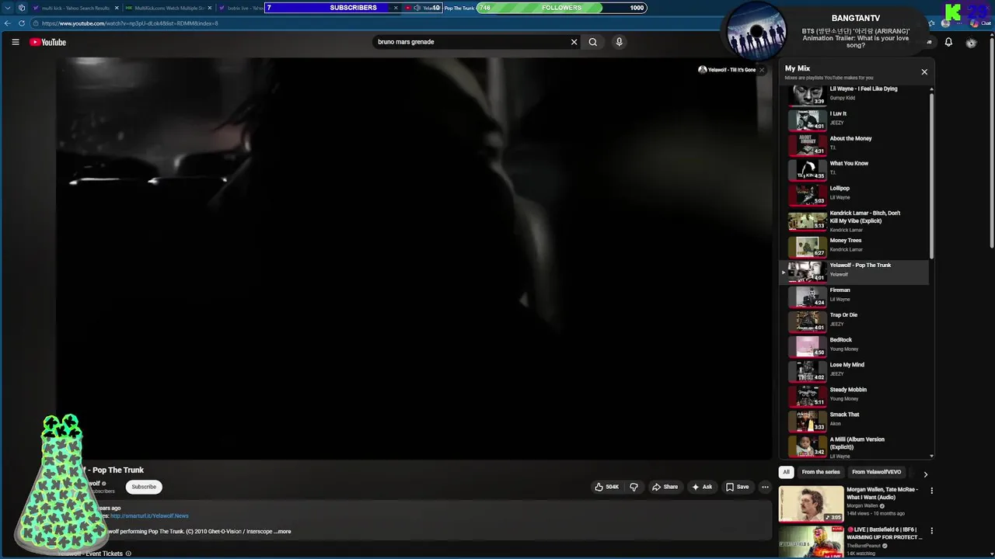Open Morgan Wallen What I Want thumbnail
The width and height of the screenshot is (995, 559).
tap(811, 504)
